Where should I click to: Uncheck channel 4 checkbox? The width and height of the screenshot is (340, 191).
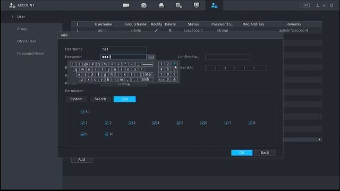pos(155,123)
